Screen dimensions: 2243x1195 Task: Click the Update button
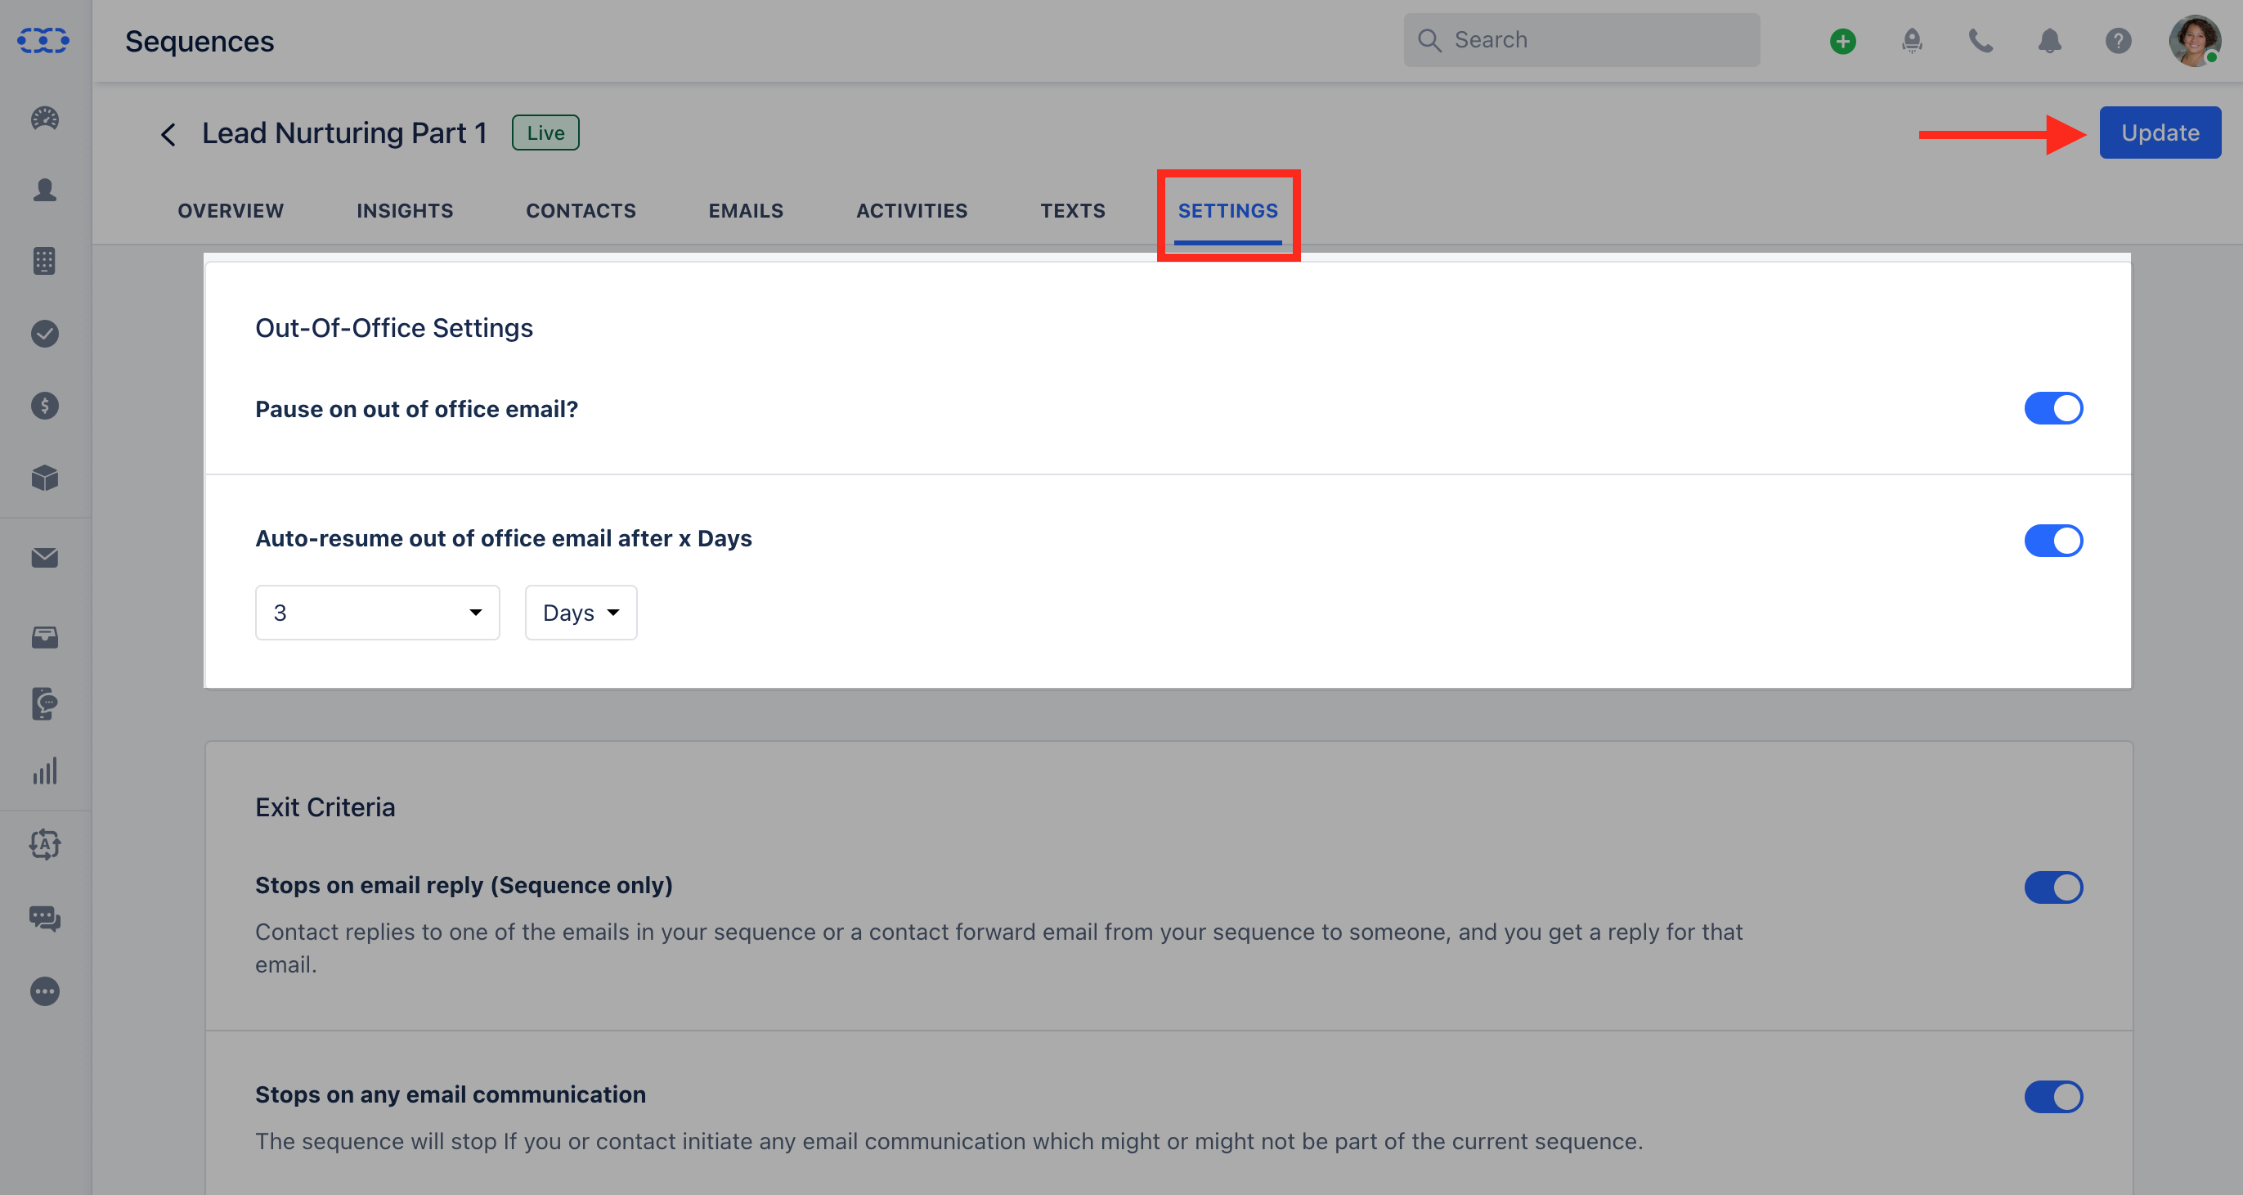[2160, 133]
